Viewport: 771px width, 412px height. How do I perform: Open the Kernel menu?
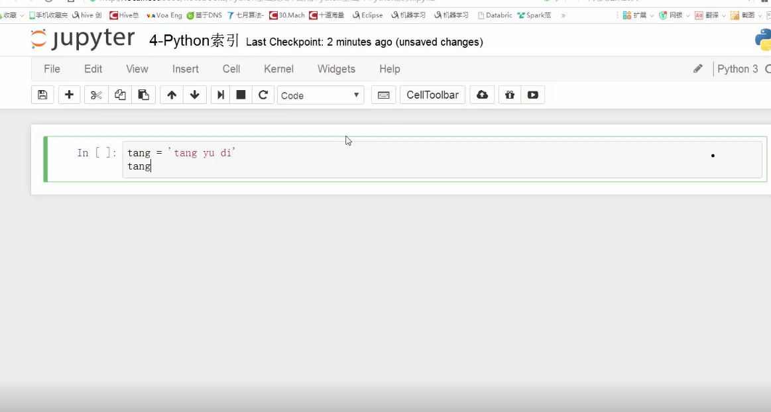278,69
